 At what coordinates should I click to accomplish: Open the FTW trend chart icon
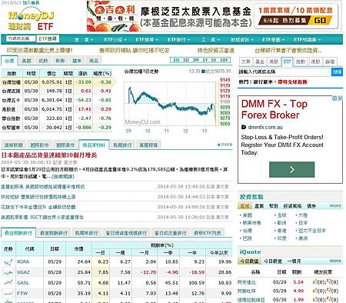8,293
